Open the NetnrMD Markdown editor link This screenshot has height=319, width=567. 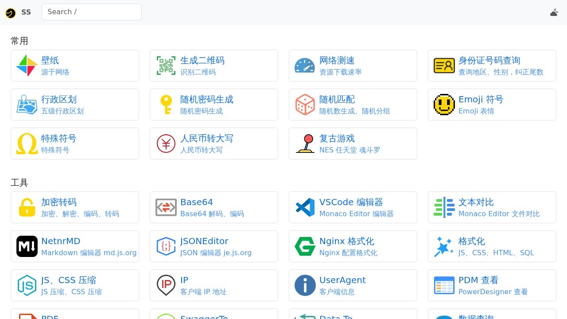point(61,241)
